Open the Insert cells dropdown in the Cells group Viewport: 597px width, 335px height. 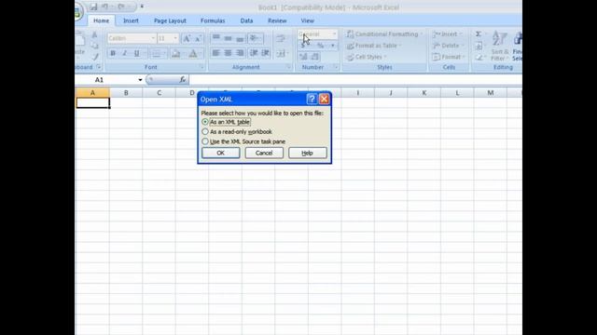pyautogui.click(x=447, y=34)
